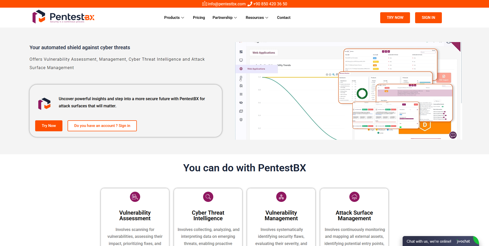Click the phone icon in top bar
Screen dimensions: 489x246
[x=250, y=4]
